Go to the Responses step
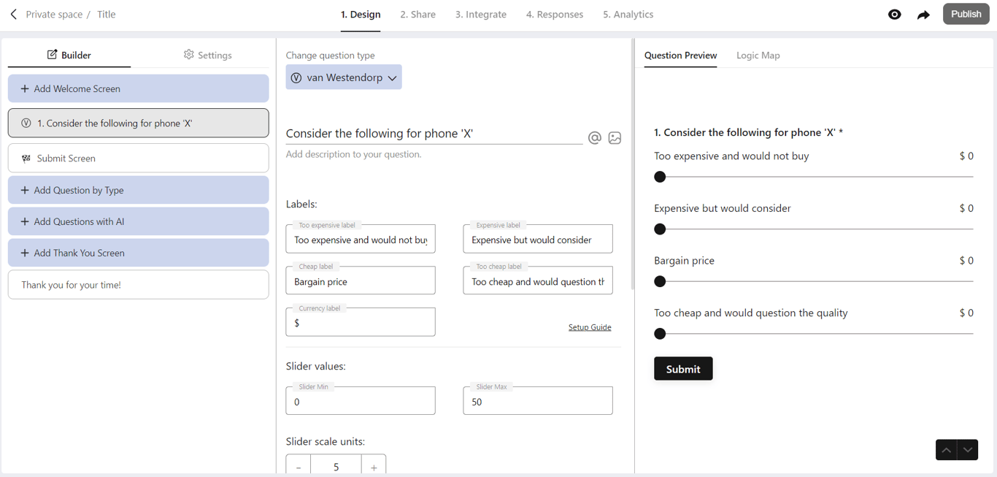 tap(554, 15)
